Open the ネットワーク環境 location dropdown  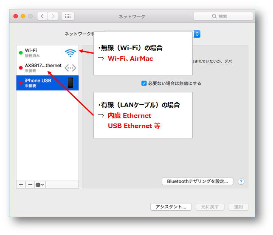coord(197,34)
